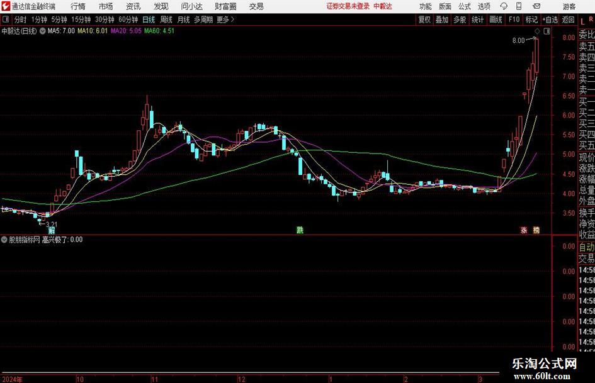Click the 叠加 overlay button

coord(442,19)
